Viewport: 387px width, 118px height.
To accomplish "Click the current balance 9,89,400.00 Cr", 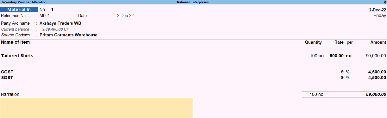I will pos(55,29).
